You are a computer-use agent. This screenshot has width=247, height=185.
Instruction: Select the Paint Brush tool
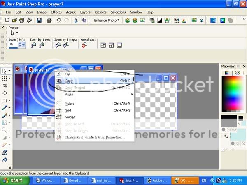(4, 115)
